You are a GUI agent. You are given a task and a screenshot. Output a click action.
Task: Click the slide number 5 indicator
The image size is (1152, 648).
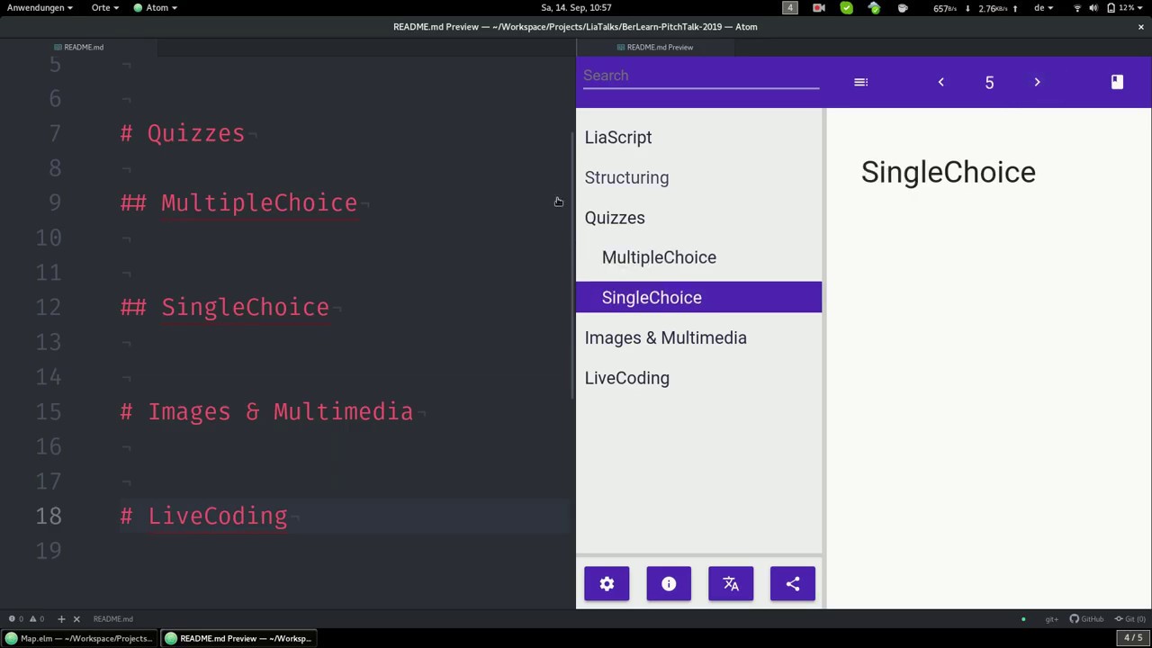(989, 83)
